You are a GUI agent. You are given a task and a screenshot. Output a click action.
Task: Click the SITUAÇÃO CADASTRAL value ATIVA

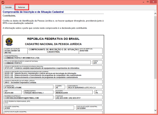(7, 108)
